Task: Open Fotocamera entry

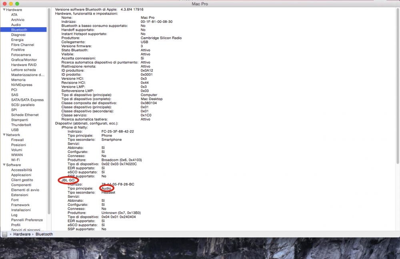Action: 21,55
